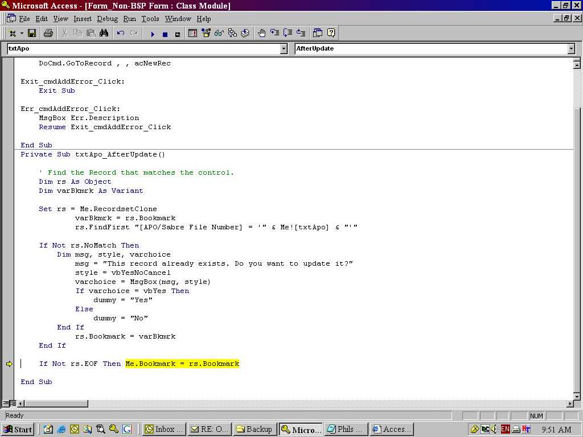The width and height of the screenshot is (583, 437).
Task: Click the Undo arrow icon
Action: click(121, 34)
